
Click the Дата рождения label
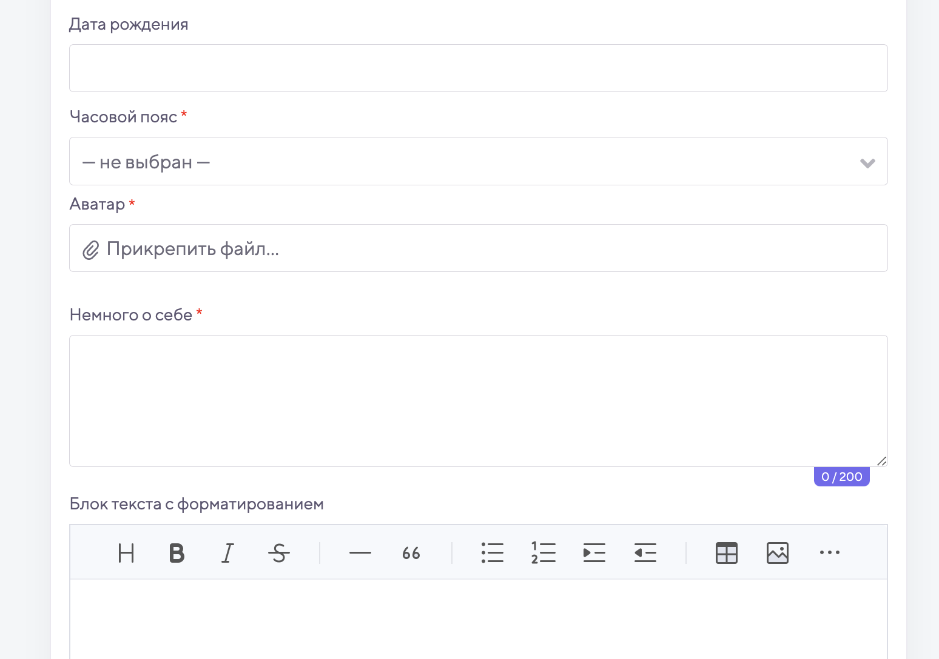(129, 24)
